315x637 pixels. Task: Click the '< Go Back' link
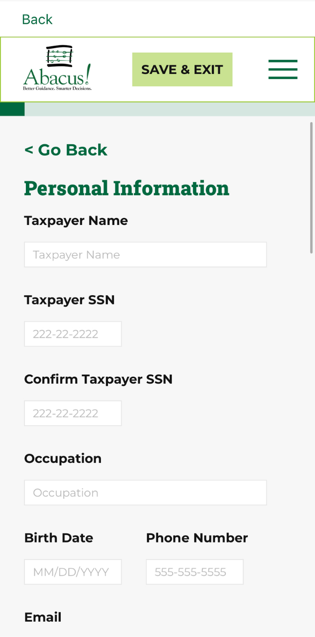66,150
